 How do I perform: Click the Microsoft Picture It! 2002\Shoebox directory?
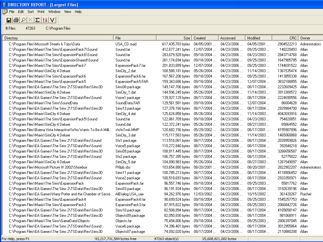click(x=48, y=167)
